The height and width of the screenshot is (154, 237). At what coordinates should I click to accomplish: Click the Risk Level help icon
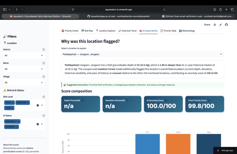pos(44,97)
